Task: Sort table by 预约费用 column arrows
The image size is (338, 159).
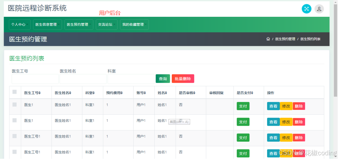Action: pyautogui.click(x=122, y=93)
